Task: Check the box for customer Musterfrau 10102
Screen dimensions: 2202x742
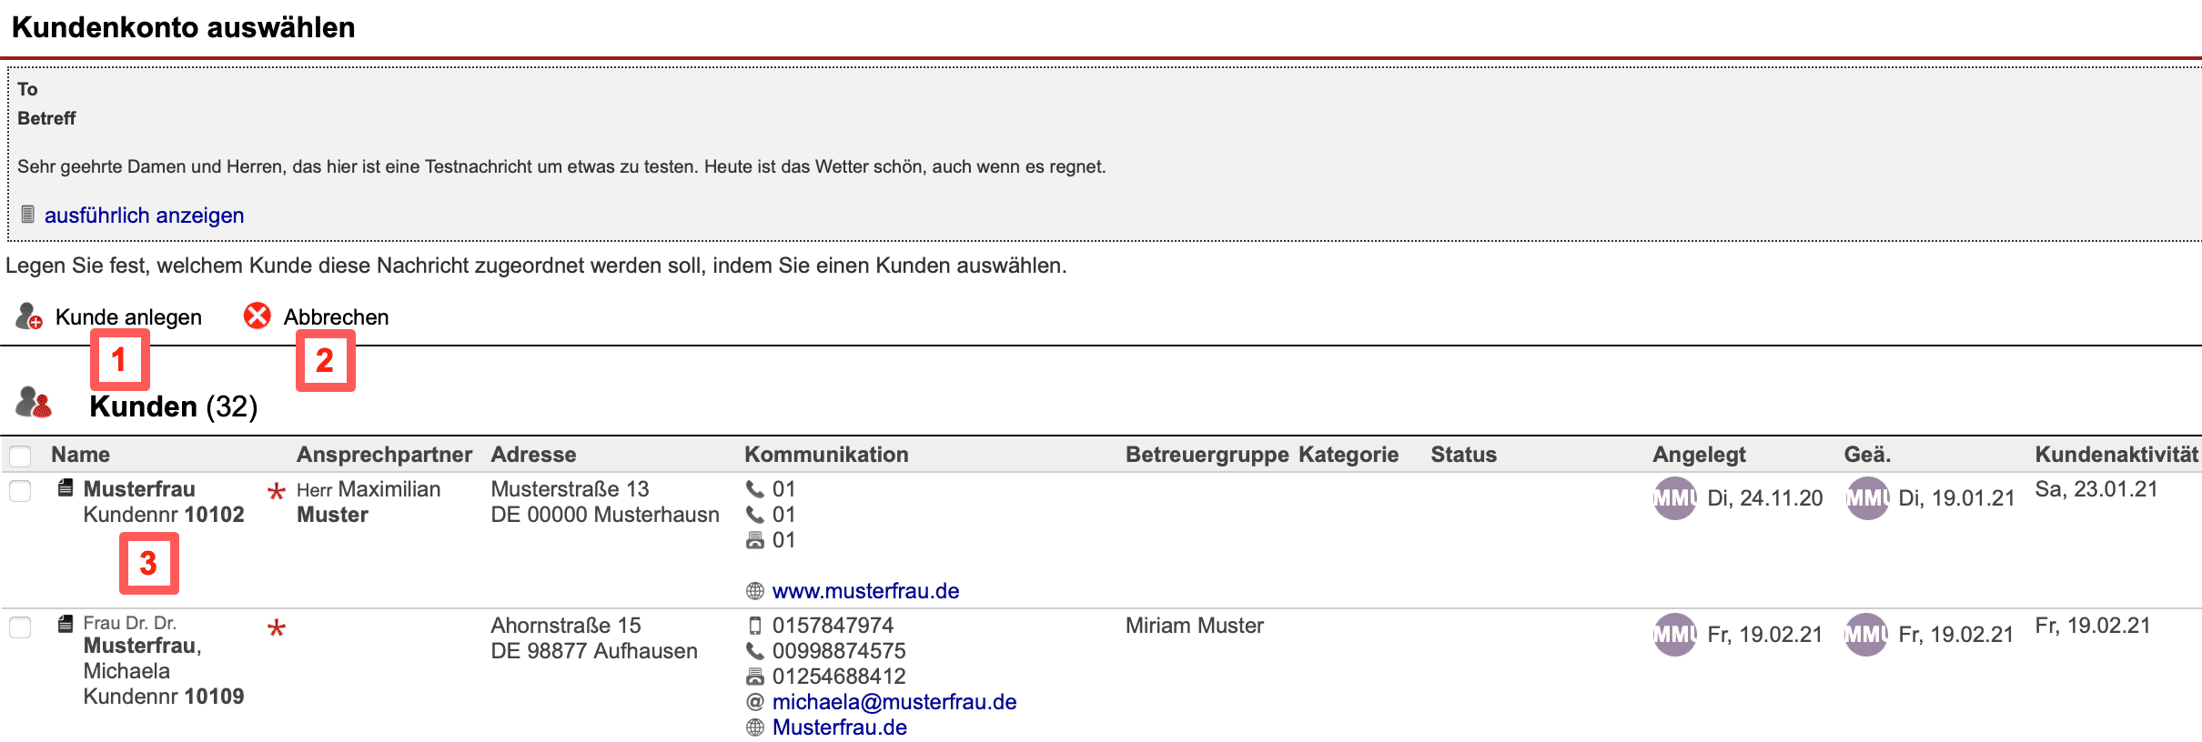Action: tap(20, 491)
